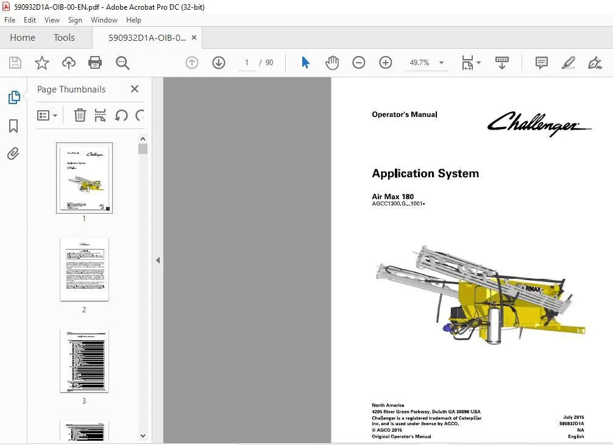613x445 pixels.
Task: Open the Help menu
Action: click(133, 20)
